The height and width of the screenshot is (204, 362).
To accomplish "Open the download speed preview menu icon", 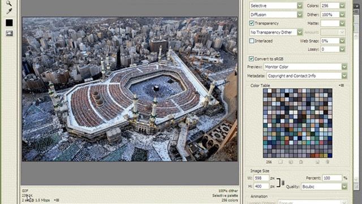I will 57,200.
